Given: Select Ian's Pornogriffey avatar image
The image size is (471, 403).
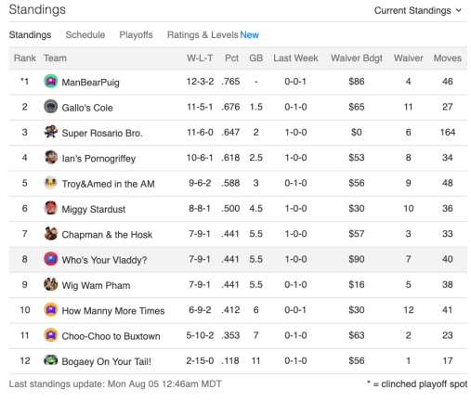Looking at the screenshot, I should (50, 158).
